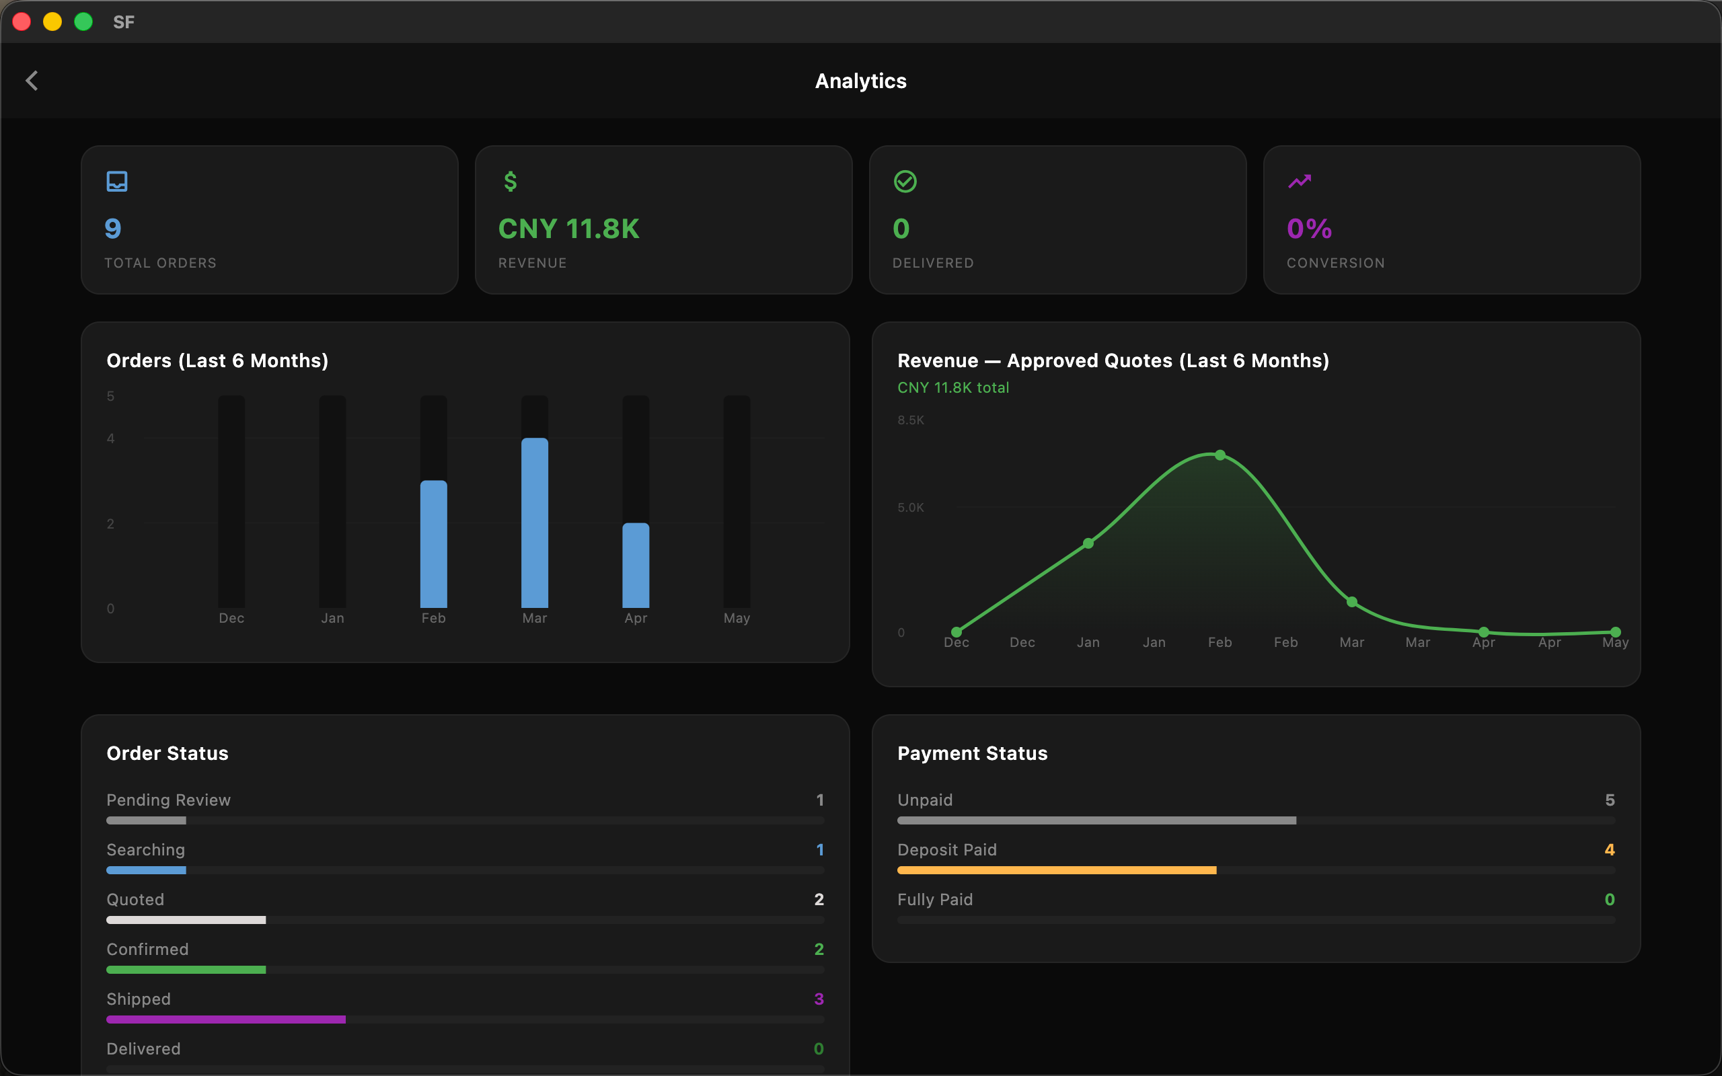Click the 'Searching' status label
The width and height of the screenshot is (1722, 1076).
[146, 849]
